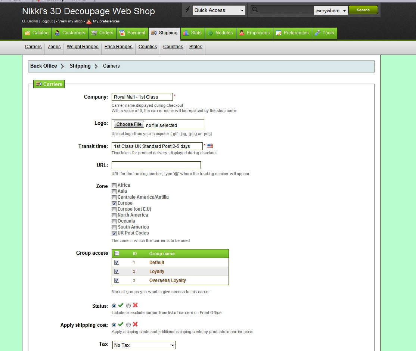Image resolution: width=416 pixels, height=351 pixels.
Task: Open the Weight Ranges submenu tab
Action: [83, 47]
